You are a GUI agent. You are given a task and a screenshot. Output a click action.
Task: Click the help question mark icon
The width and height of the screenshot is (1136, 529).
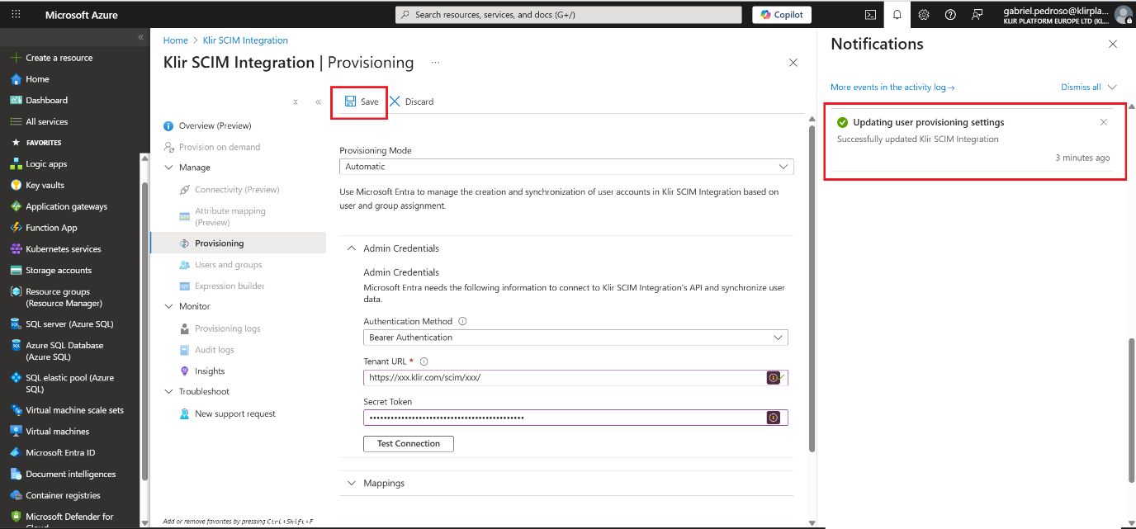tap(950, 15)
